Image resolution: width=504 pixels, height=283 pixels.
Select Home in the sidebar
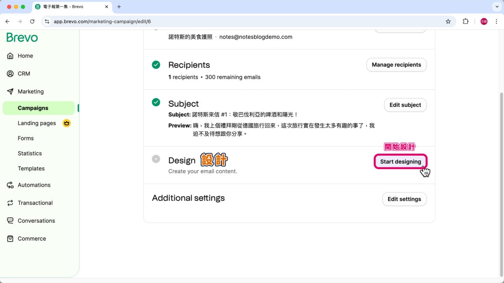coord(25,56)
